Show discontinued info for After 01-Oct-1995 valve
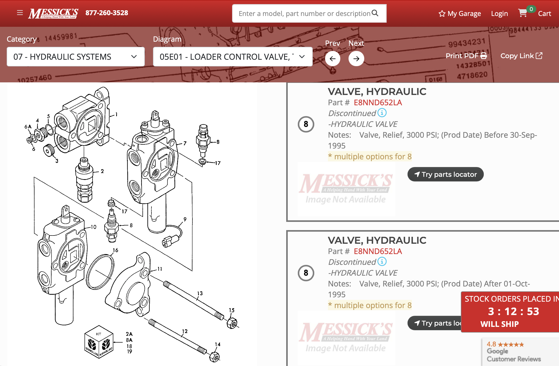 point(382,262)
